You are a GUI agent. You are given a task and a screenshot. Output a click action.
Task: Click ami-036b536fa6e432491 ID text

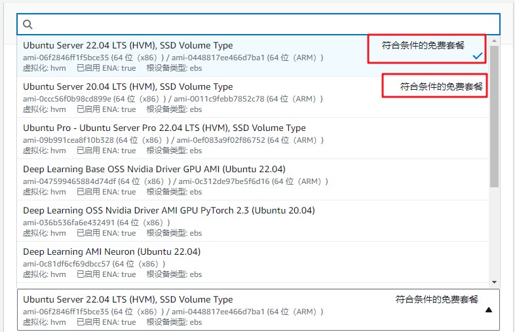69,223
